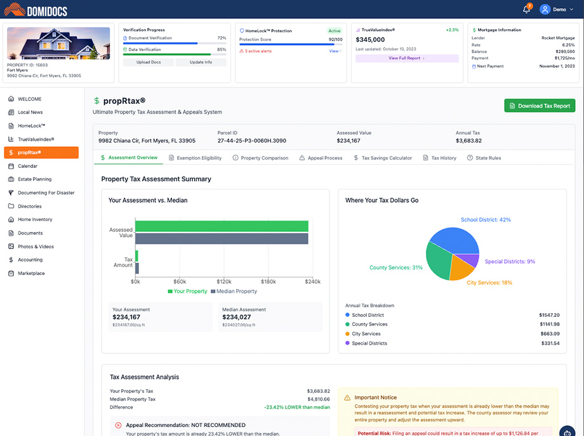
Task: Toggle Your Property legend in chart
Action: coord(187,292)
